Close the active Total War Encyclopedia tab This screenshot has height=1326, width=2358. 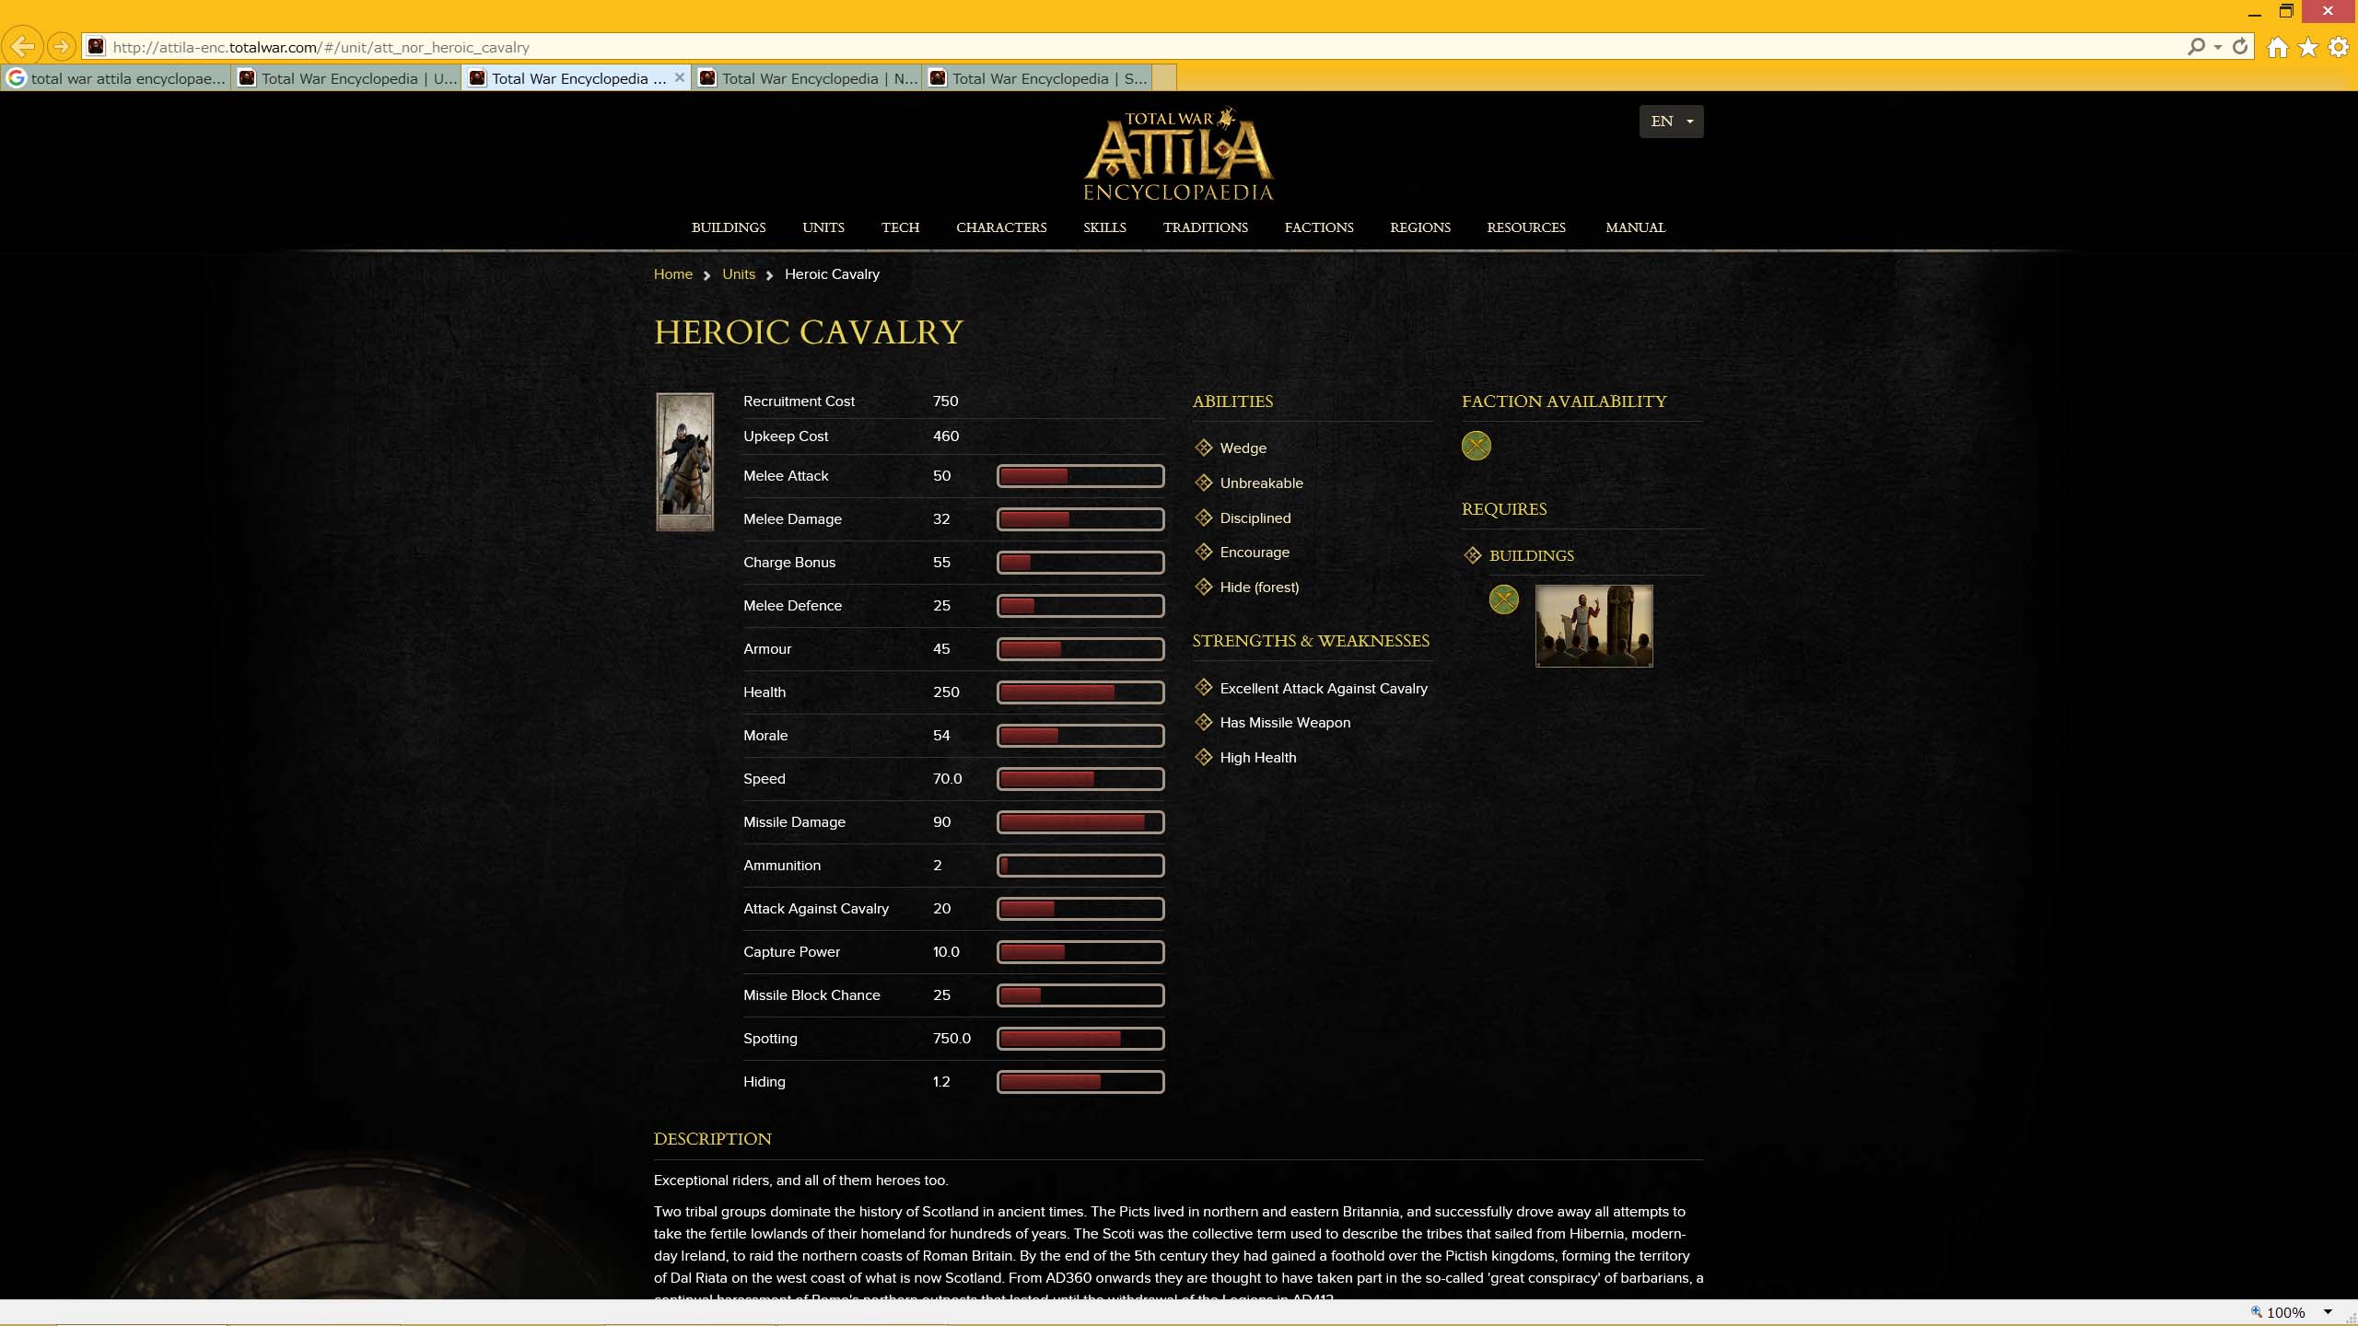[x=679, y=77]
